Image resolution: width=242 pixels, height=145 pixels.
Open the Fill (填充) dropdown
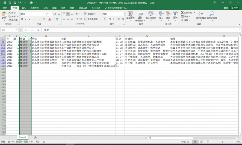tap(185, 17)
